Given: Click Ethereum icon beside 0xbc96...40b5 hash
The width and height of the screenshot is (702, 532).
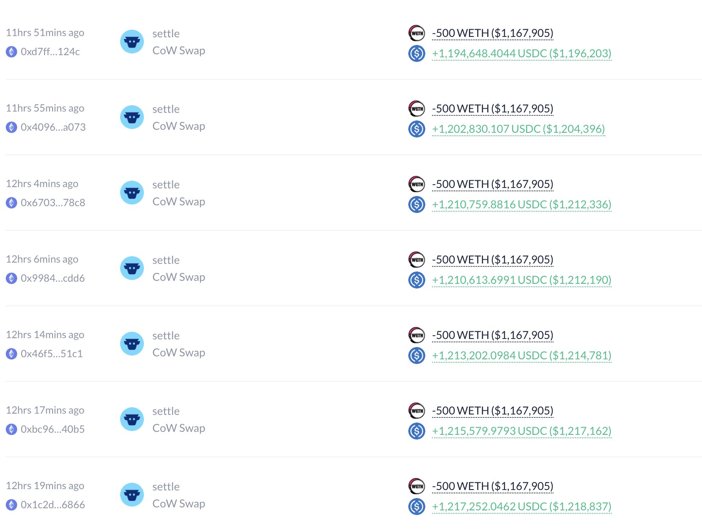Looking at the screenshot, I should (x=11, y=429).
